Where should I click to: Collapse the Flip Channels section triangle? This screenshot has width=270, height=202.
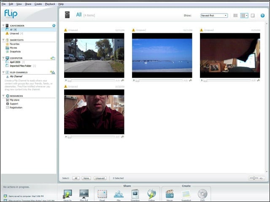pyautogui.click(x=3, y=72)
